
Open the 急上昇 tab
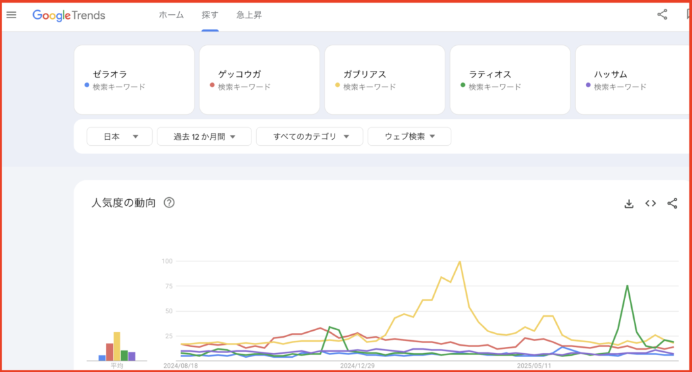pyautogui.click(x=249, y=15)
